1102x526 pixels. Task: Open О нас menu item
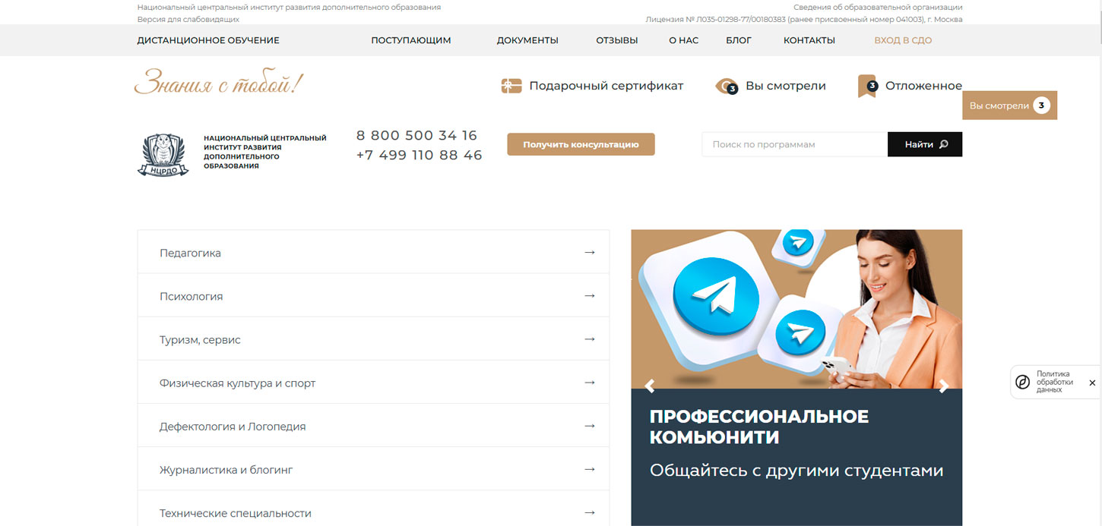pyautogui.click(x=683, y=40)
